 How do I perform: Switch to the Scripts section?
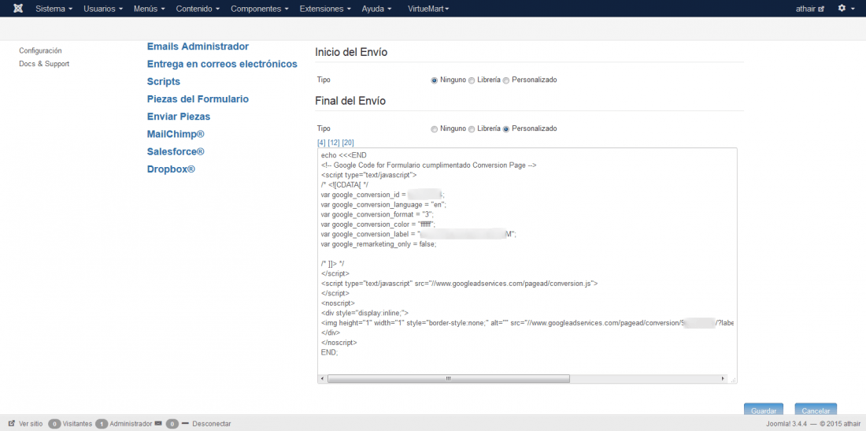pos(164,82)
